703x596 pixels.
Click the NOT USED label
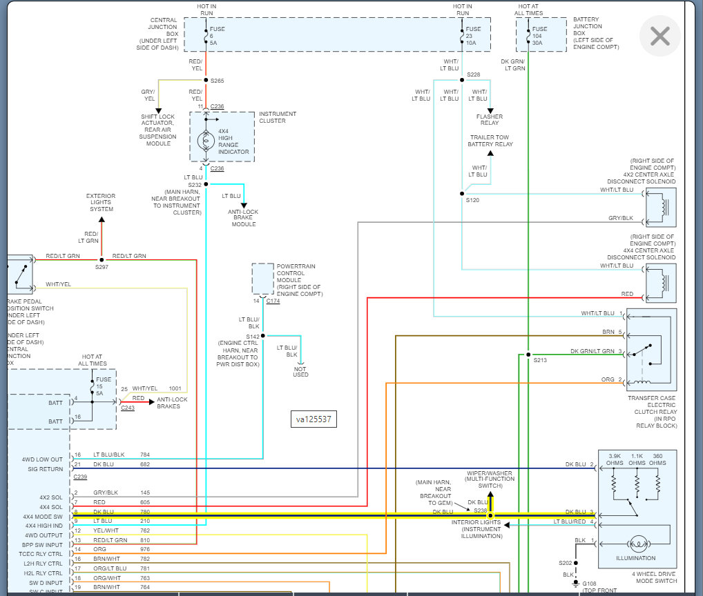point(300,372)
